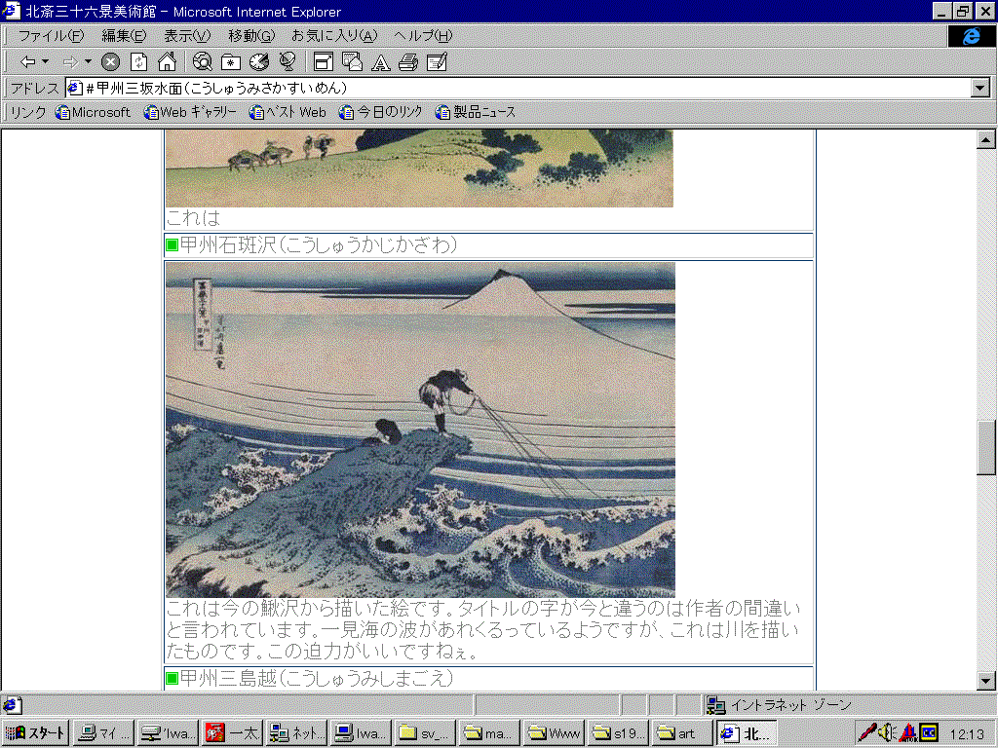Click the green square beside 甲州三島越

pyautogui.click(x=172, y=678)
